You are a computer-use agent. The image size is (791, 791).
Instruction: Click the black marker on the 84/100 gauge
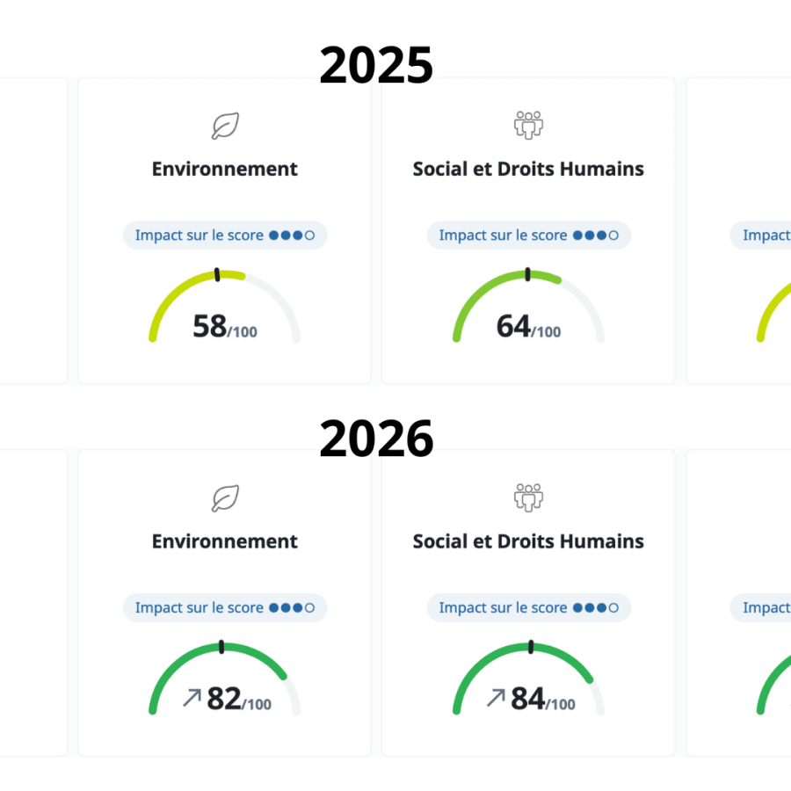coord(530,647)
